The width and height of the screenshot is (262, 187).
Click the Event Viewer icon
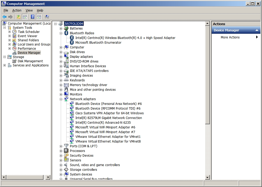pos(14,36)
